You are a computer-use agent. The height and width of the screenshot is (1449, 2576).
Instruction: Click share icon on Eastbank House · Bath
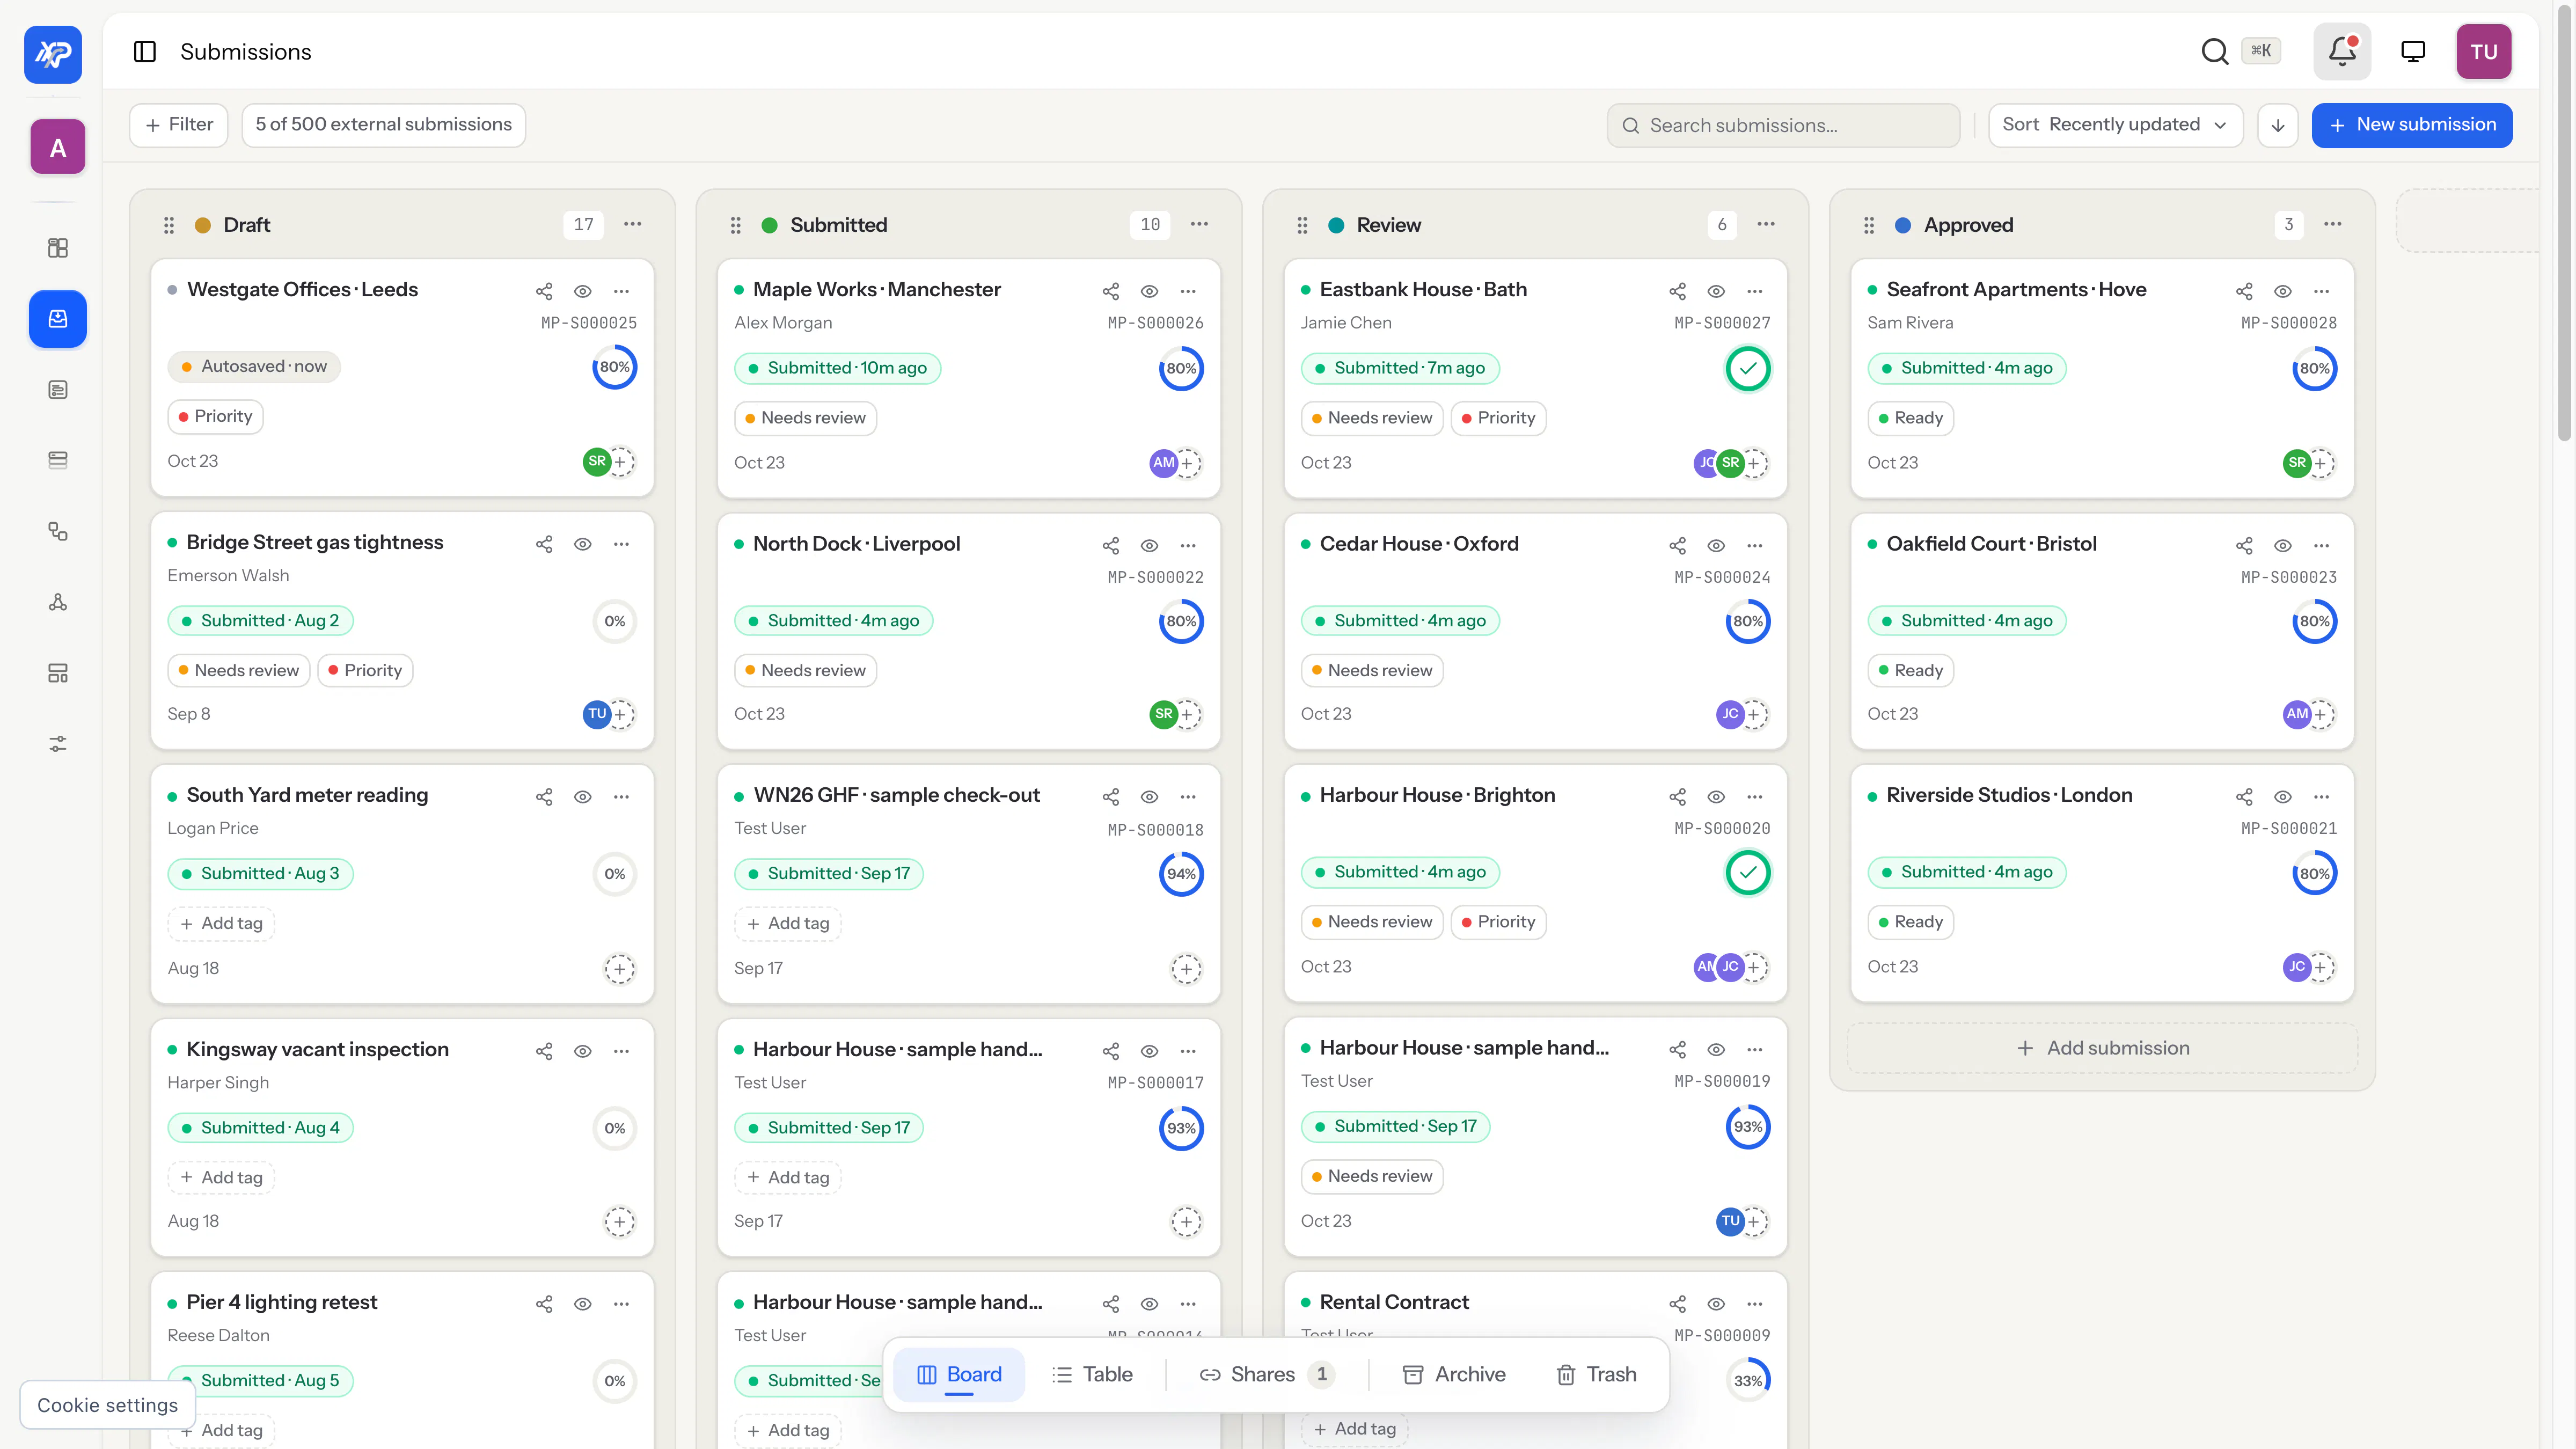1677,291
